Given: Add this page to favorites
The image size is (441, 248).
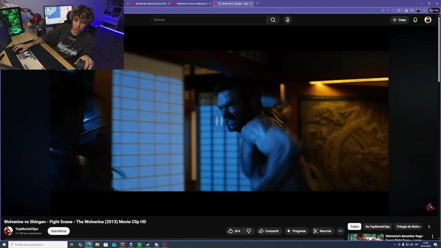Looking at the screenshot, I should click(393, 10).
